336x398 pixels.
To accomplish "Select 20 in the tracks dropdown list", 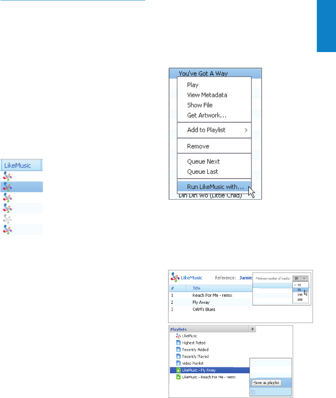I will click(x=301, y=285).
